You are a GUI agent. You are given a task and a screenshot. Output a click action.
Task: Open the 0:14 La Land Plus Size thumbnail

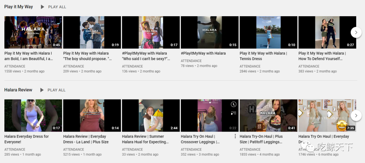tap(92, 115)
